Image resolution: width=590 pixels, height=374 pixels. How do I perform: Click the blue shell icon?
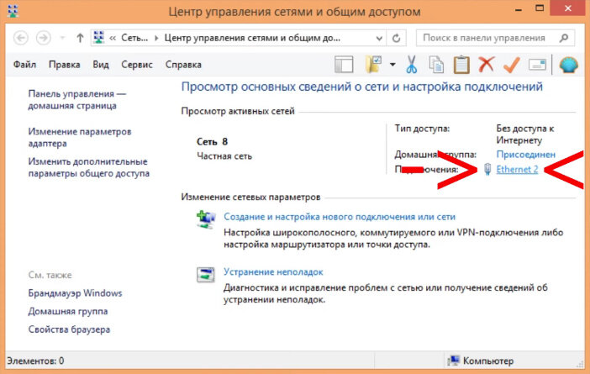click(568, 65)
